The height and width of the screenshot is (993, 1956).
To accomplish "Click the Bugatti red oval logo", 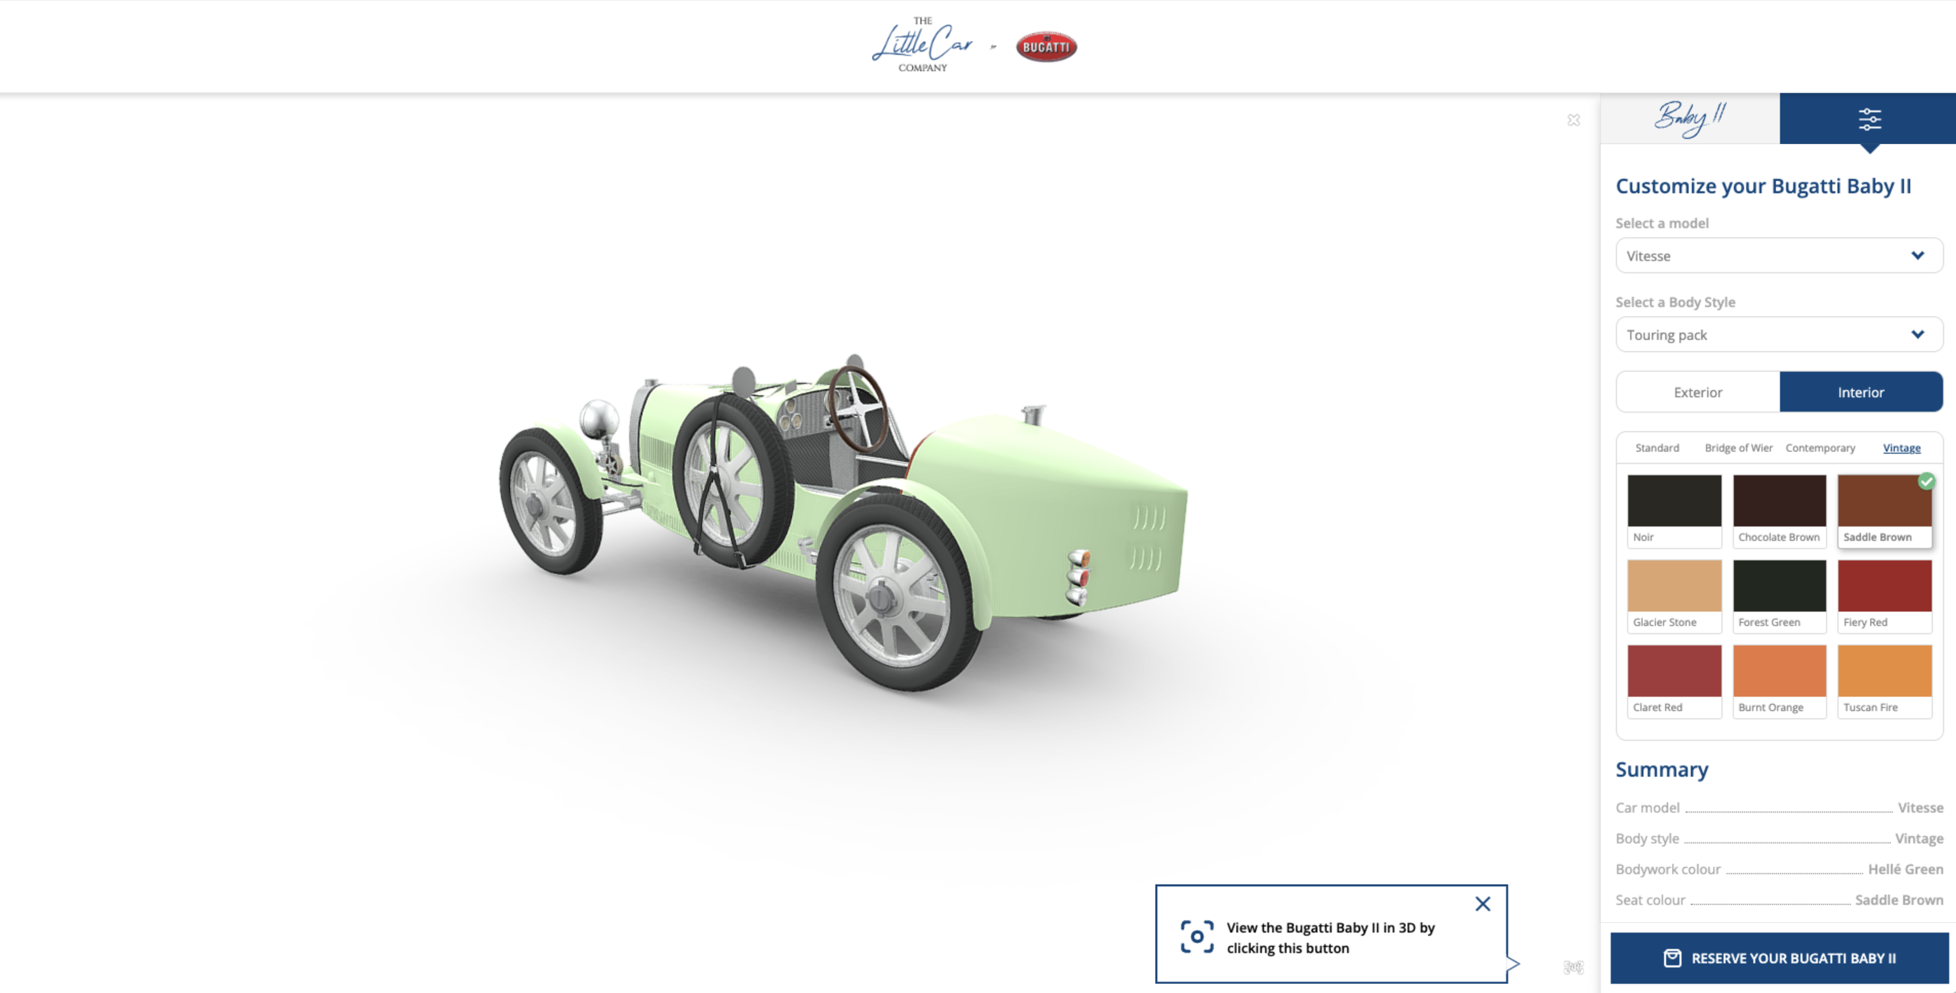I will [x=1046, y=47].
